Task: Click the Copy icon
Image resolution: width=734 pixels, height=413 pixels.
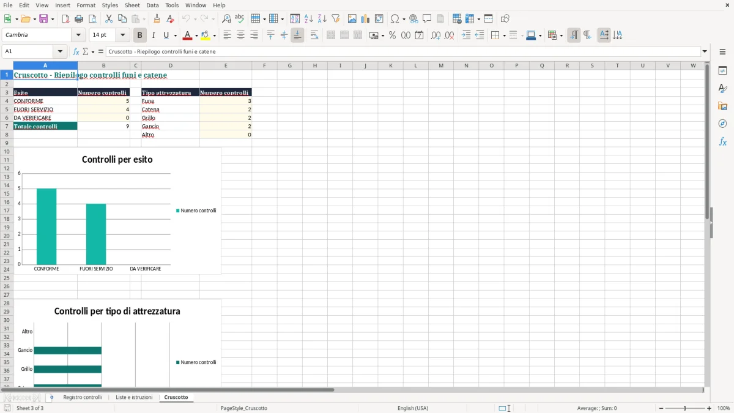Action: point(122,19)
